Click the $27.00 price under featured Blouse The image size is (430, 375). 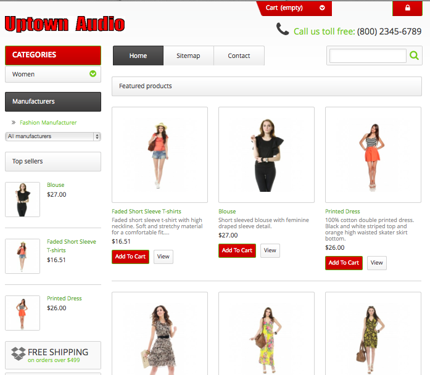coord(228,235)
